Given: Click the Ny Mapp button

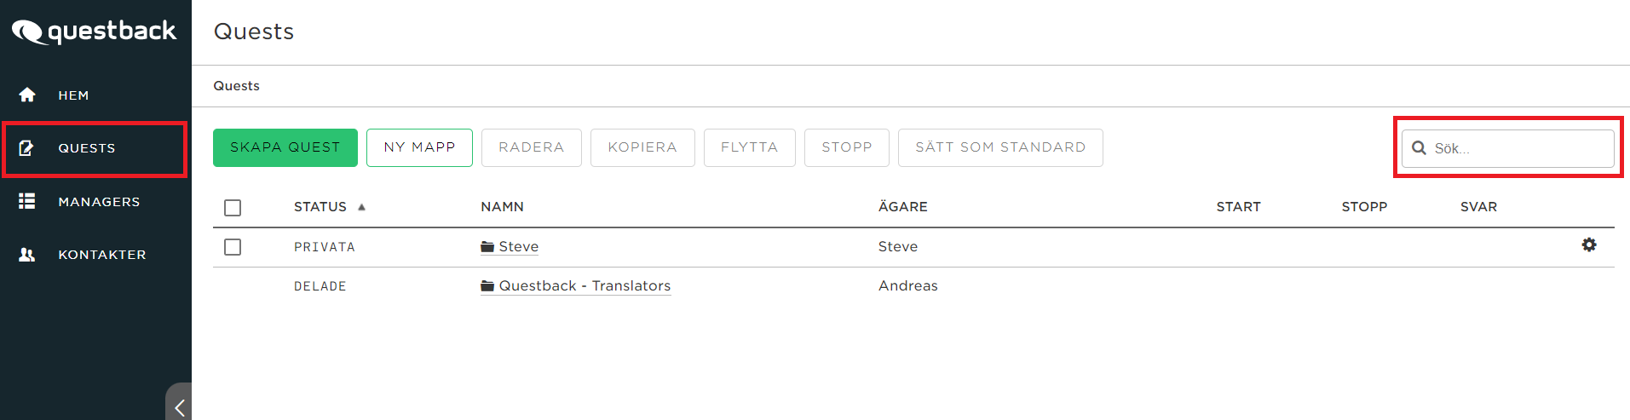Looking at the screenshot, I should 419,147.
